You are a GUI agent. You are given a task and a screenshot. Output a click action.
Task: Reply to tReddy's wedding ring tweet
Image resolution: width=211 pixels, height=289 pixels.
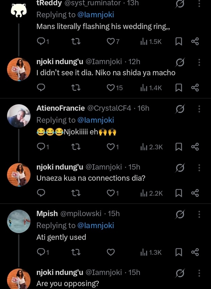tap(41, 42)
